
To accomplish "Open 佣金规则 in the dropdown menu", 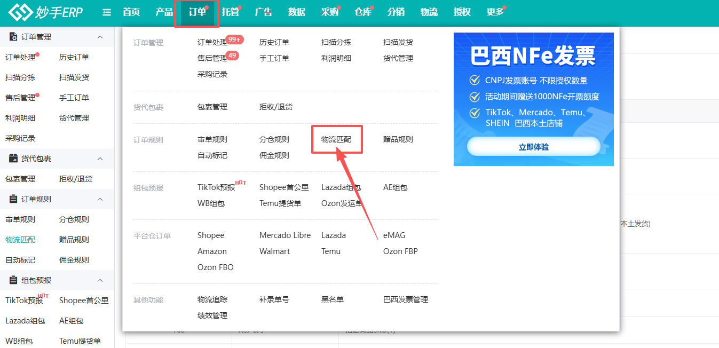I will click(x=274, y=155).
